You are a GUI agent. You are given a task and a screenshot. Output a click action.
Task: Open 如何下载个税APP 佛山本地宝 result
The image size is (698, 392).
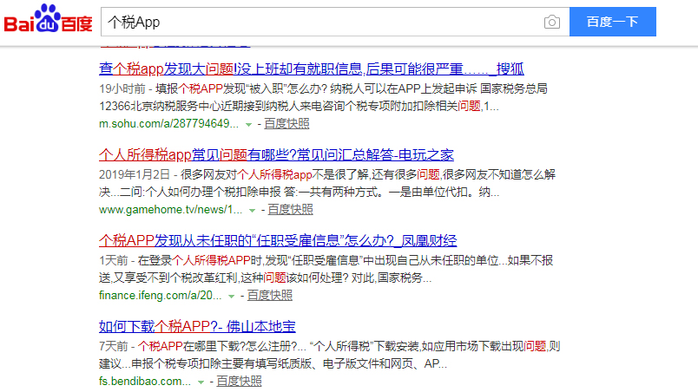(197, 326)
